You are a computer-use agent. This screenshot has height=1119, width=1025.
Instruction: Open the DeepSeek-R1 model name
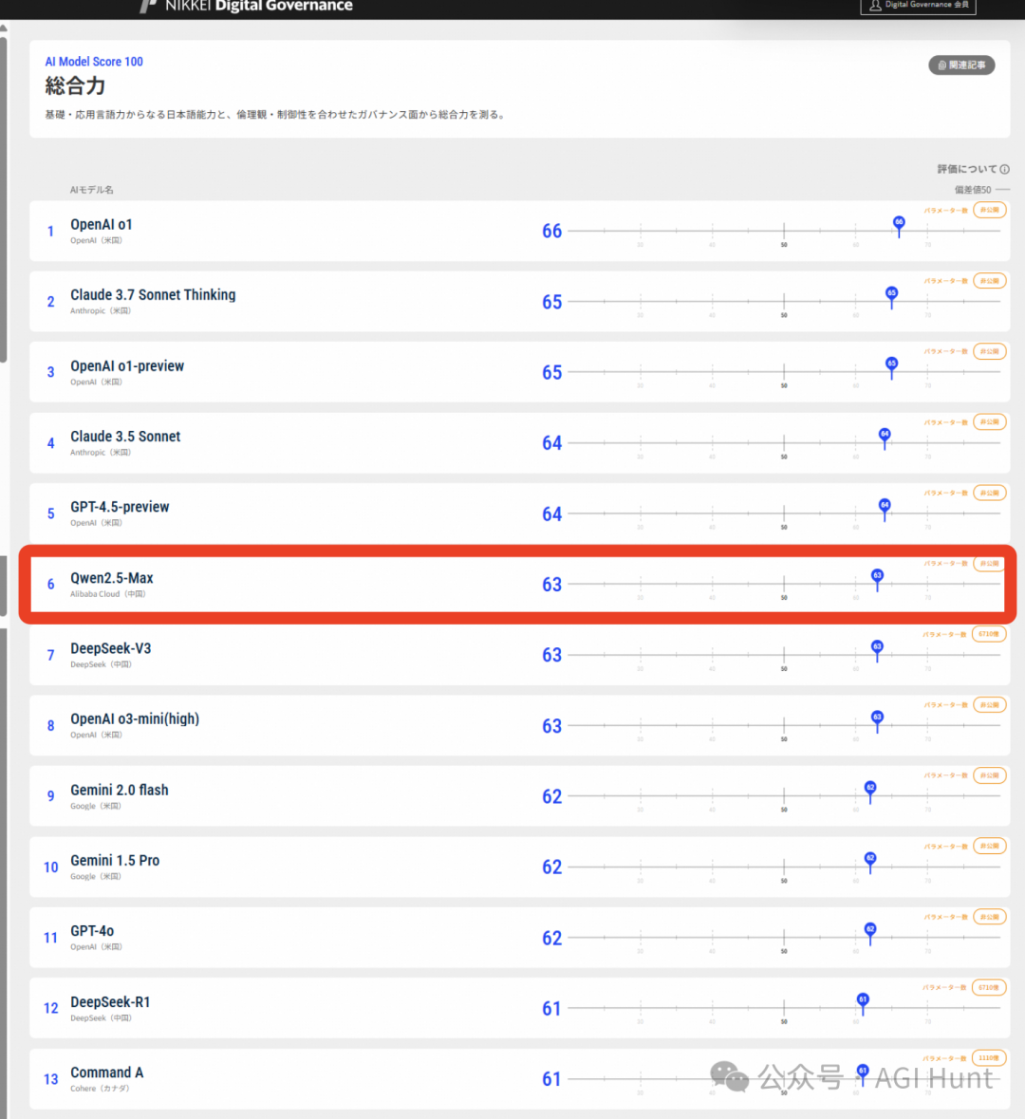coord(110,1002)
